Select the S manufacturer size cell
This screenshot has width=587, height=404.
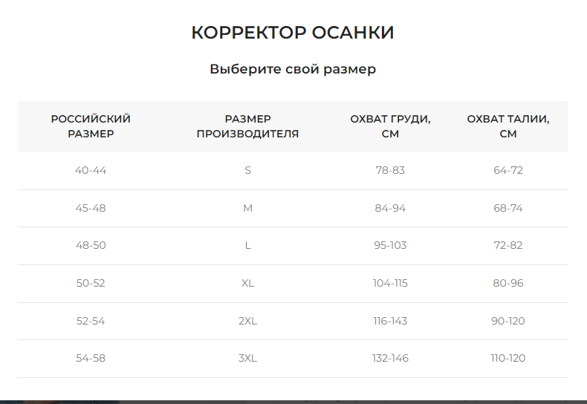(247, 170)
